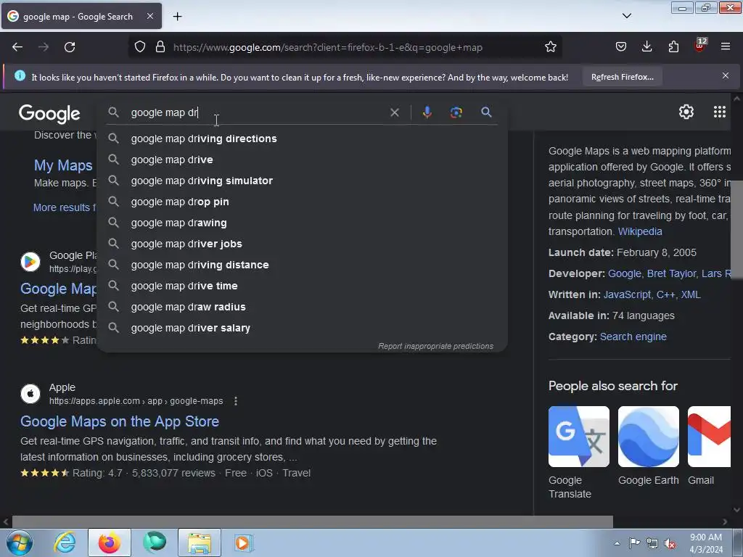
Task: Choose suggestion google map drive time
Action: (303, 286)
